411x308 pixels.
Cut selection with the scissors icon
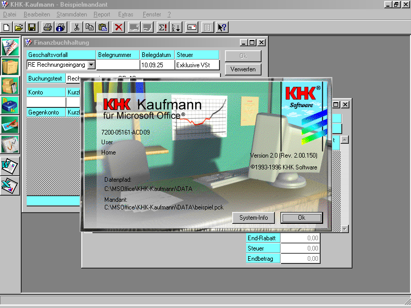tap(77, 27)
